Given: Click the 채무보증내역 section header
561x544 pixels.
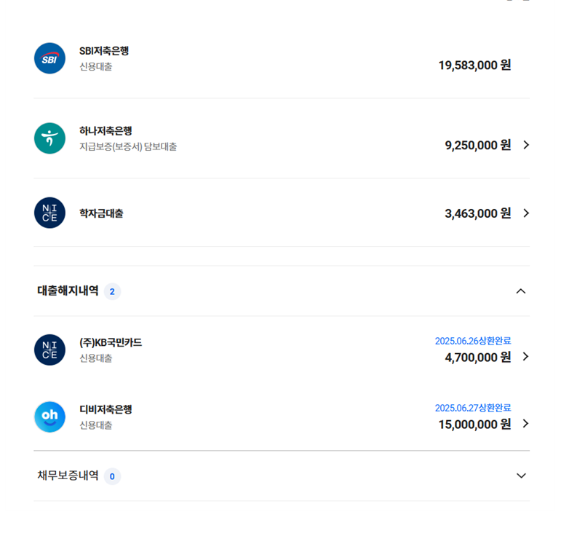Looking at the screenshot, I should tap(68, 476).
